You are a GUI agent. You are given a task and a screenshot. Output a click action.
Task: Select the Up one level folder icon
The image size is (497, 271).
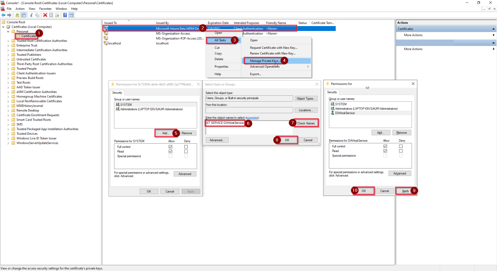17,15
